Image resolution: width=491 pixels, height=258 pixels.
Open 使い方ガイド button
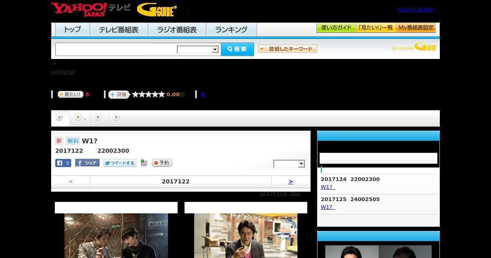336,28
